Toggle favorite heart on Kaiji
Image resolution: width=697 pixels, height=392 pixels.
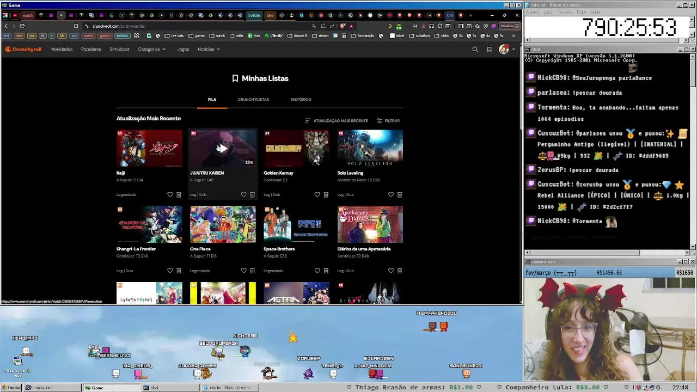tap(170, 194)
